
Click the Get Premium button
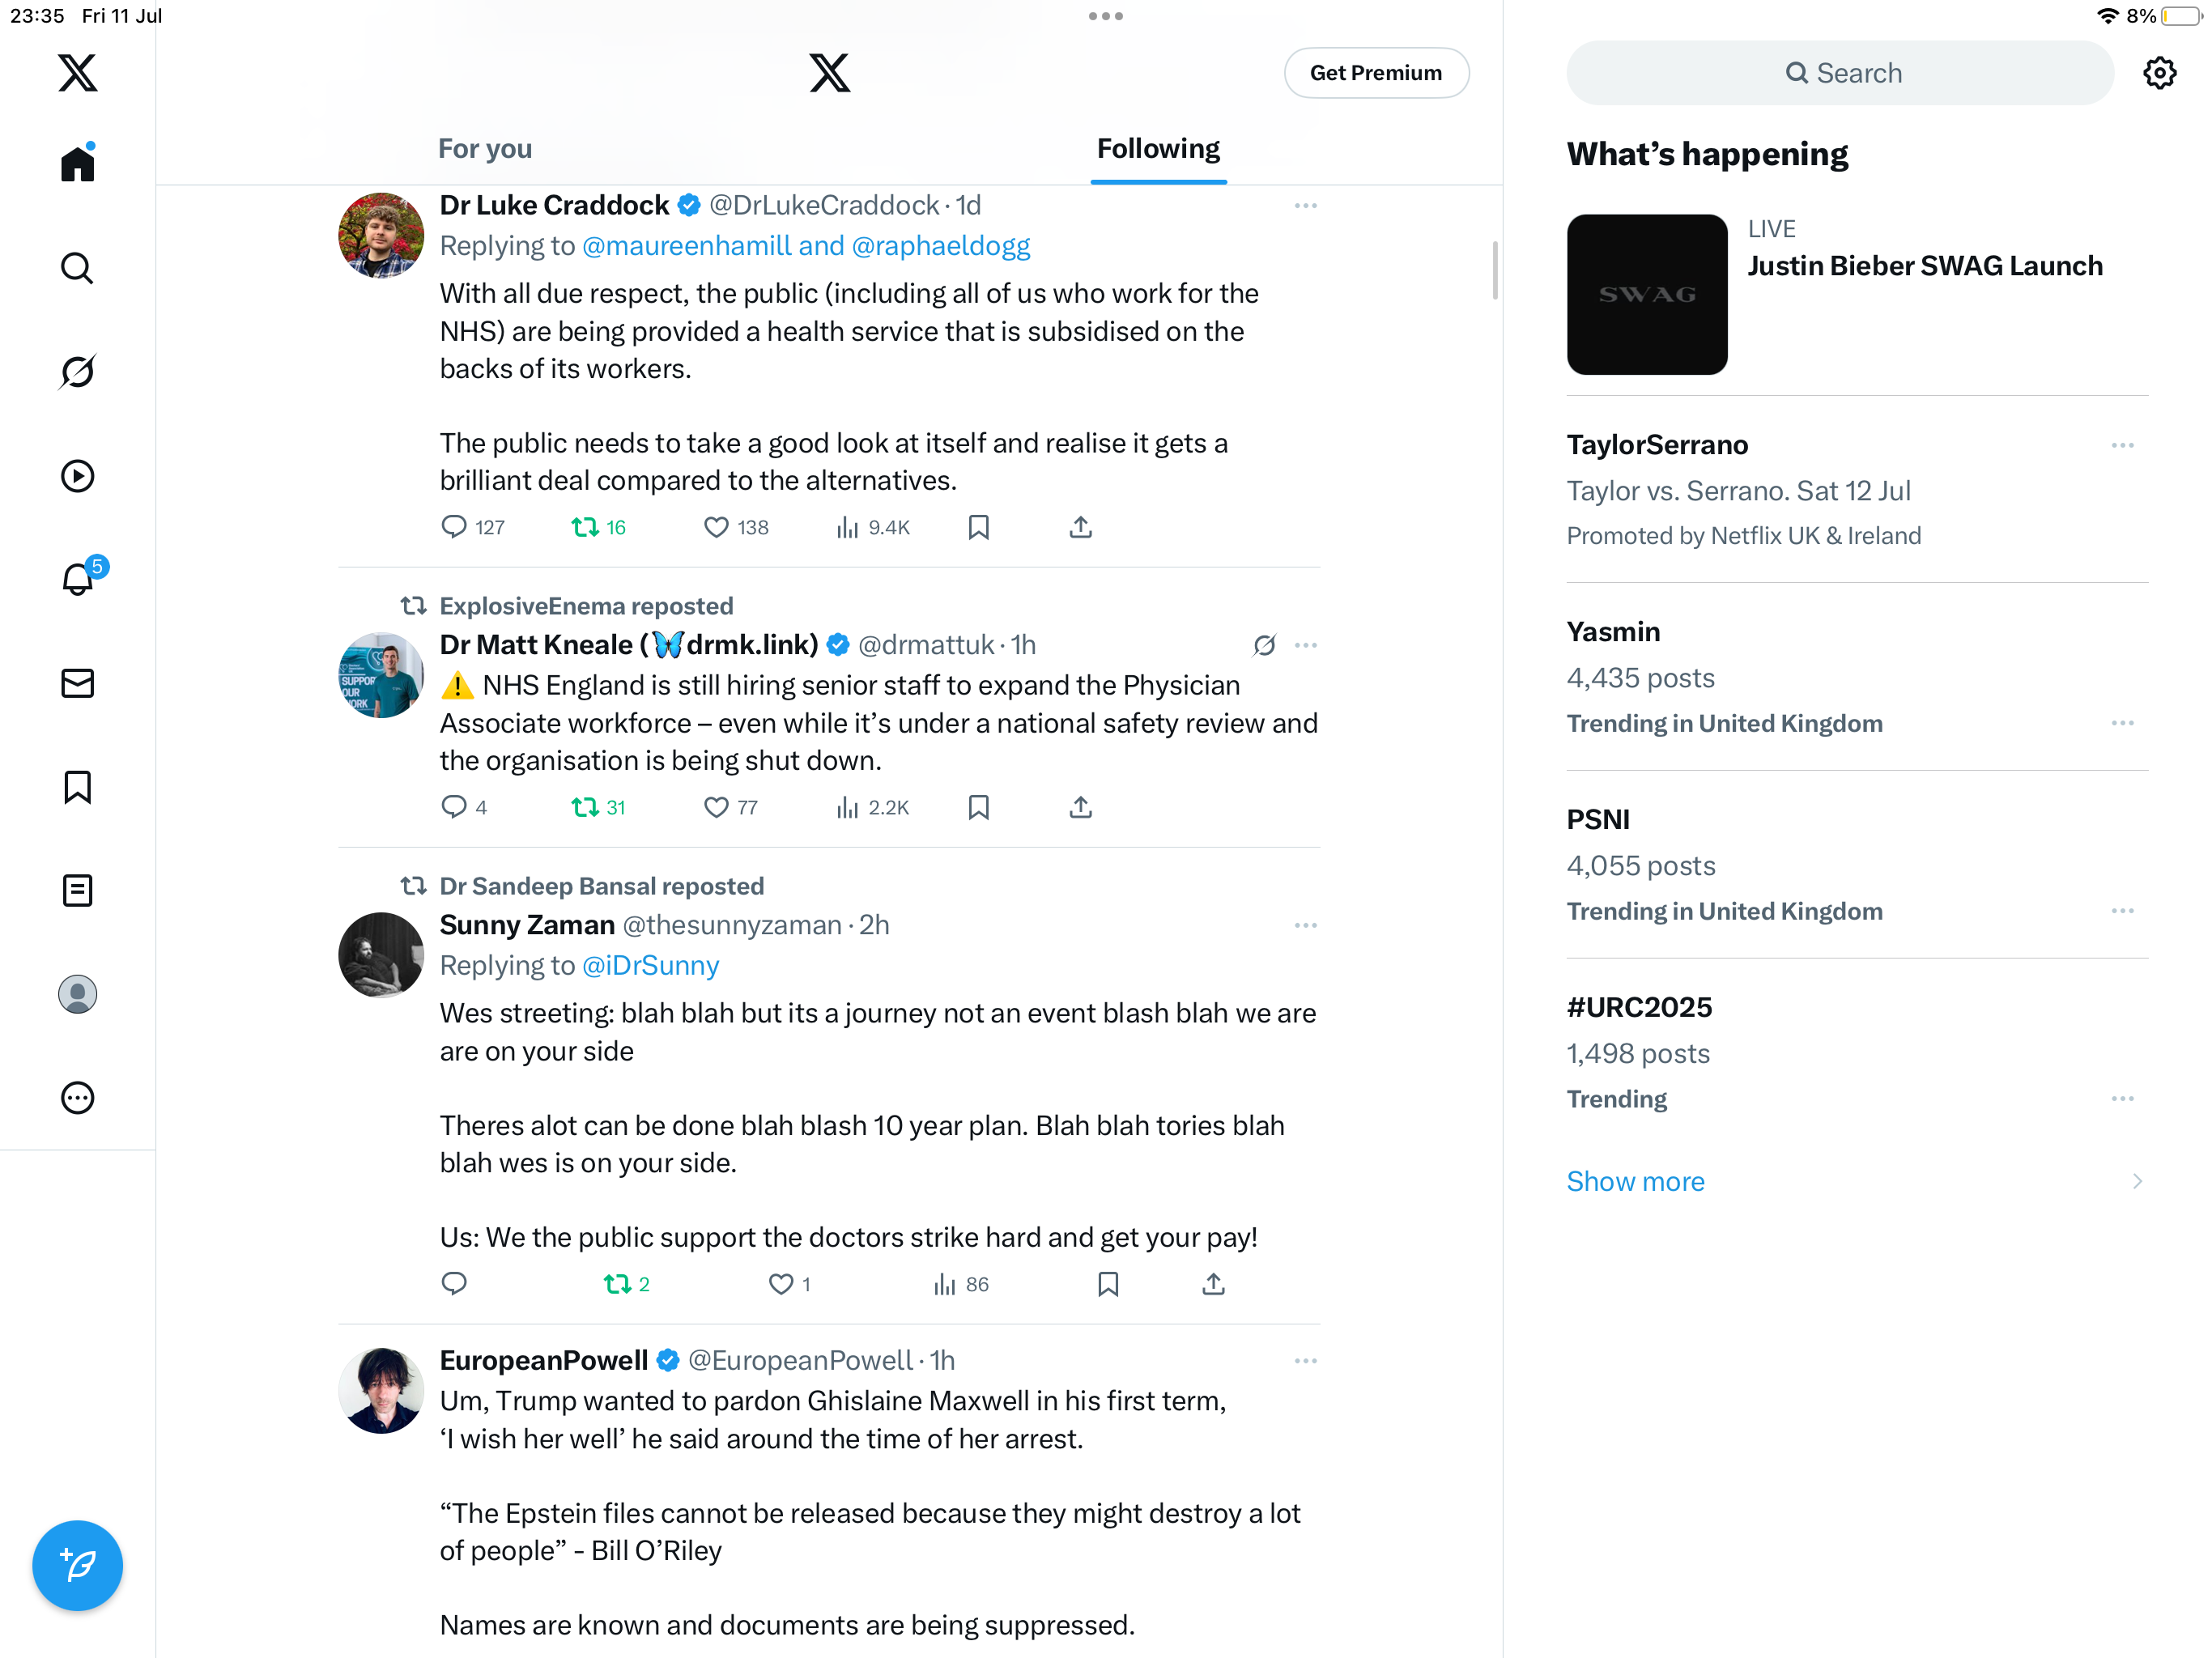(1376, 73)
